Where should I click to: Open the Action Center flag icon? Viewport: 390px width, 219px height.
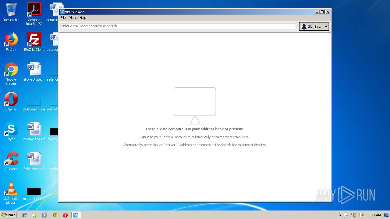click(x=346, y=215)
